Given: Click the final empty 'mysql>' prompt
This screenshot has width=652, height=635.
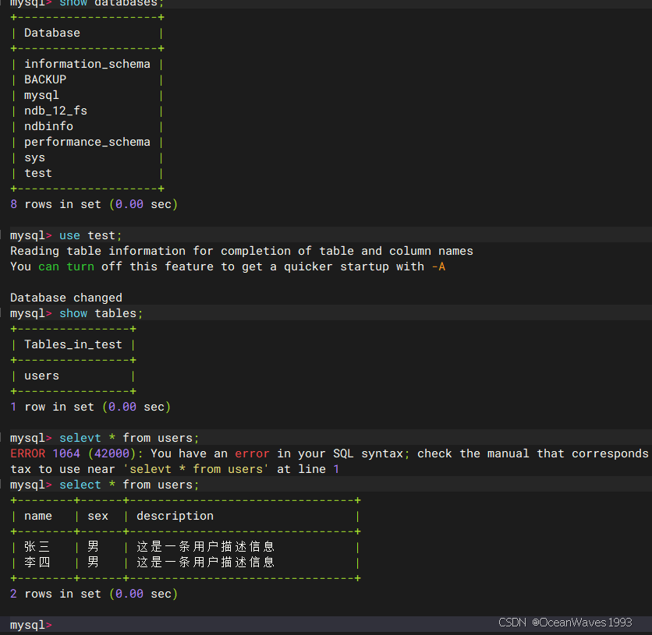Looking at the screenshot, I should [x=30, y=625].
